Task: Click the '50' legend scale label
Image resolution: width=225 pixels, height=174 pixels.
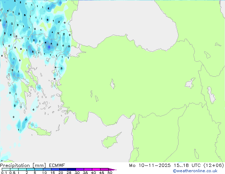Action: 110,173
